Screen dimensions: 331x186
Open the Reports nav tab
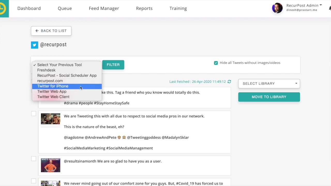[x=144, y=8]
